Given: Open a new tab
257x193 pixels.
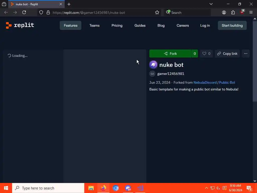Looking at the screenshot, I should point(69,4).
